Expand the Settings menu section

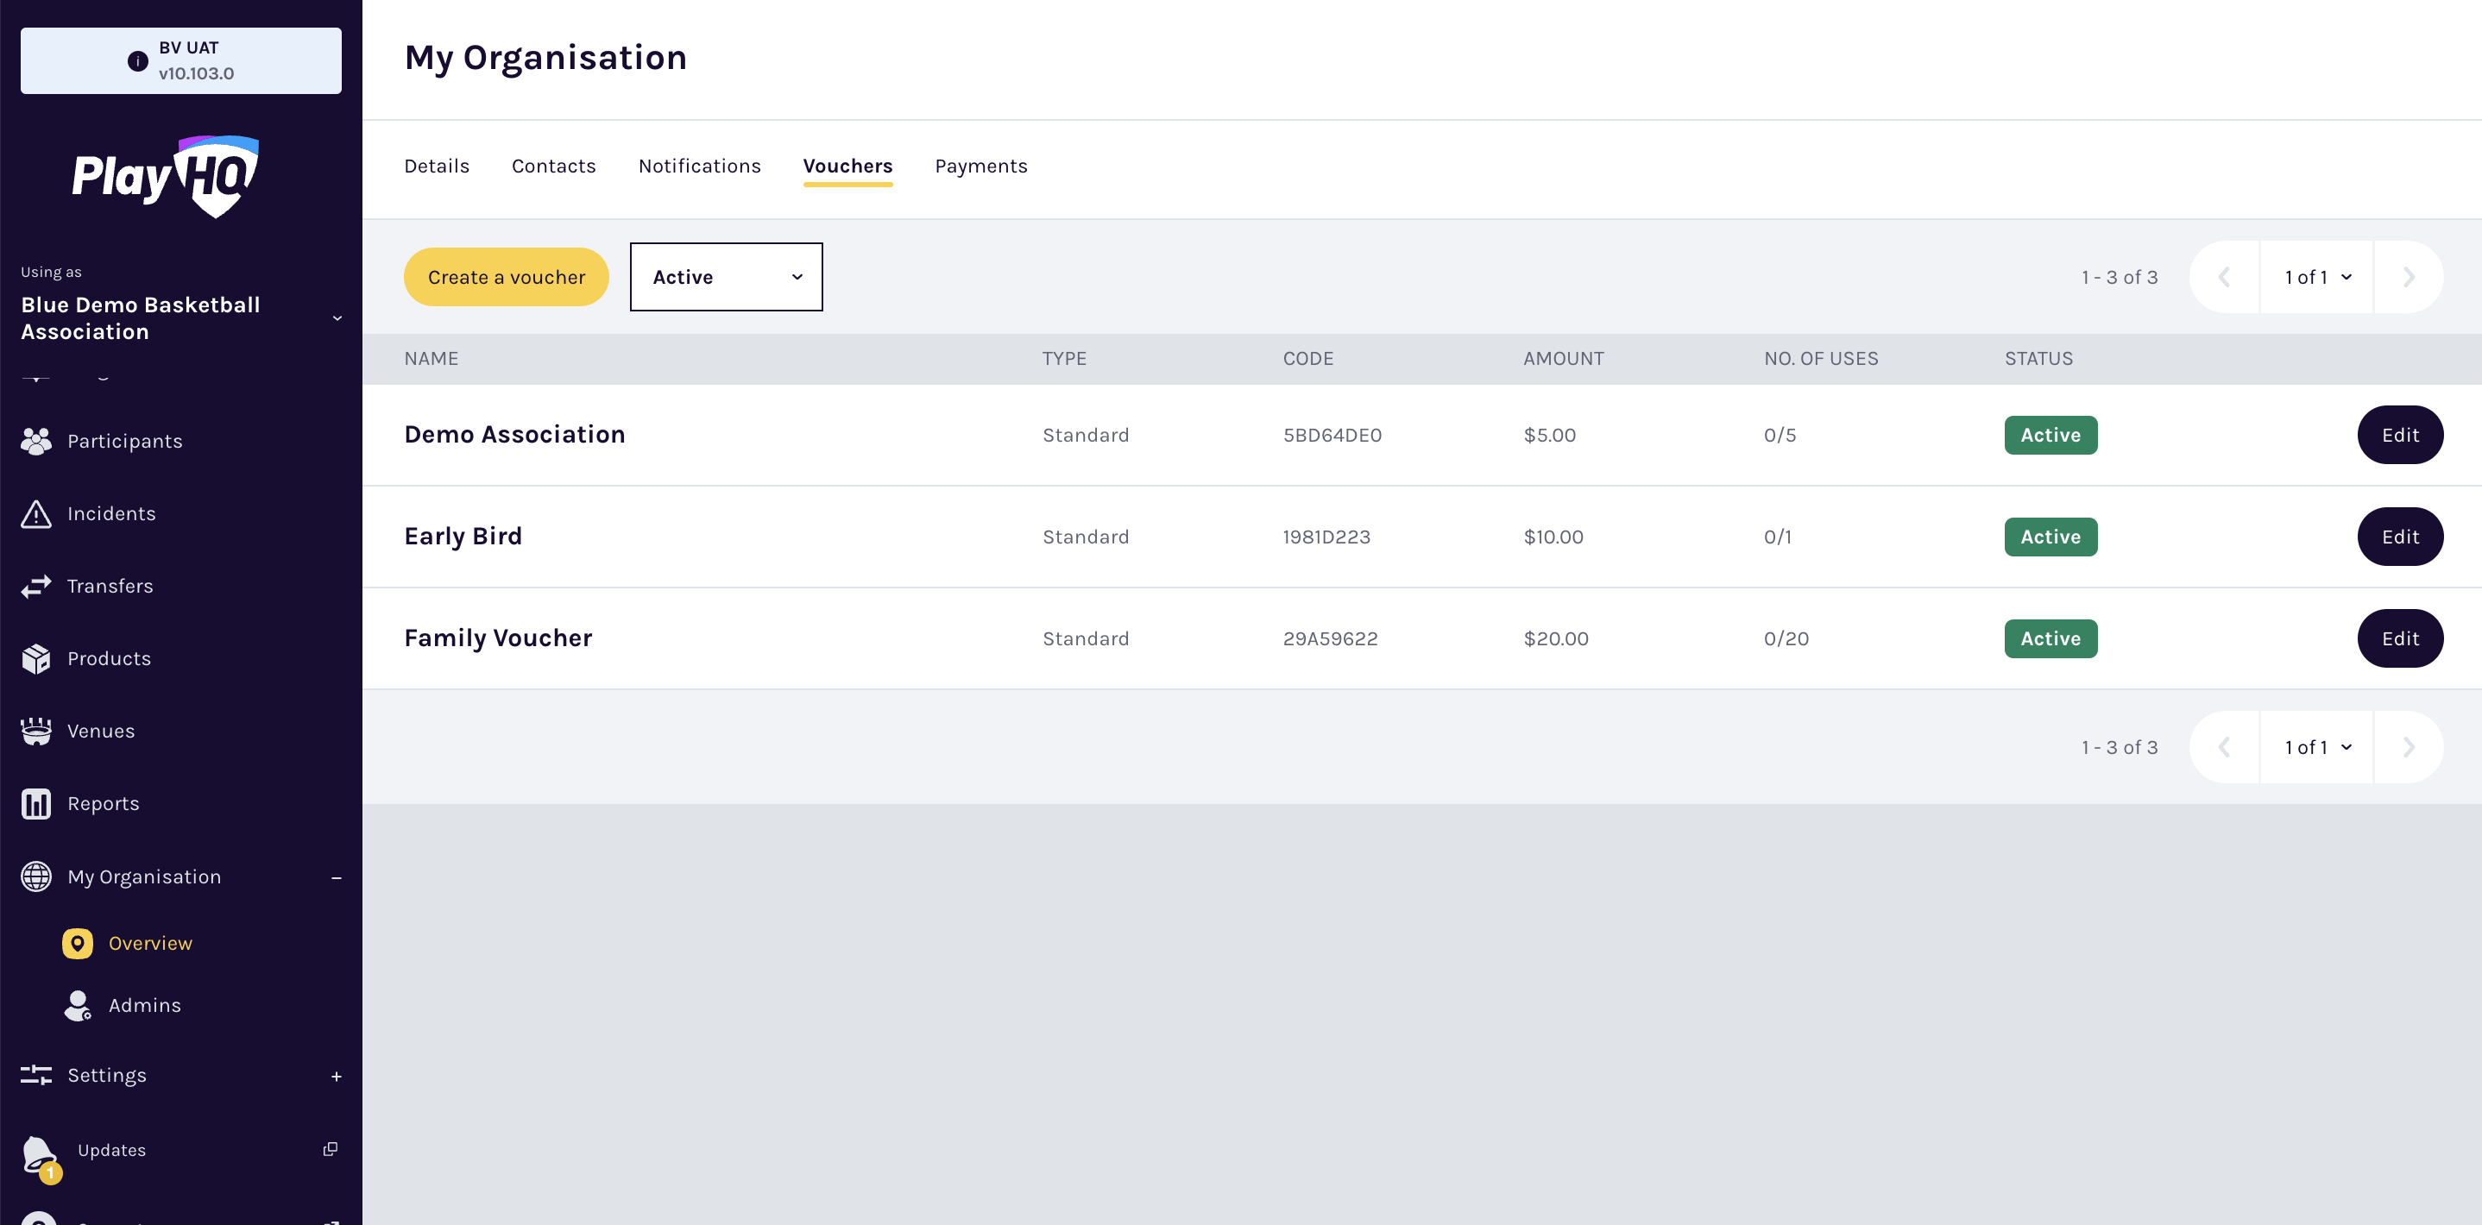pyautogui.click(x=337, y=1076)
